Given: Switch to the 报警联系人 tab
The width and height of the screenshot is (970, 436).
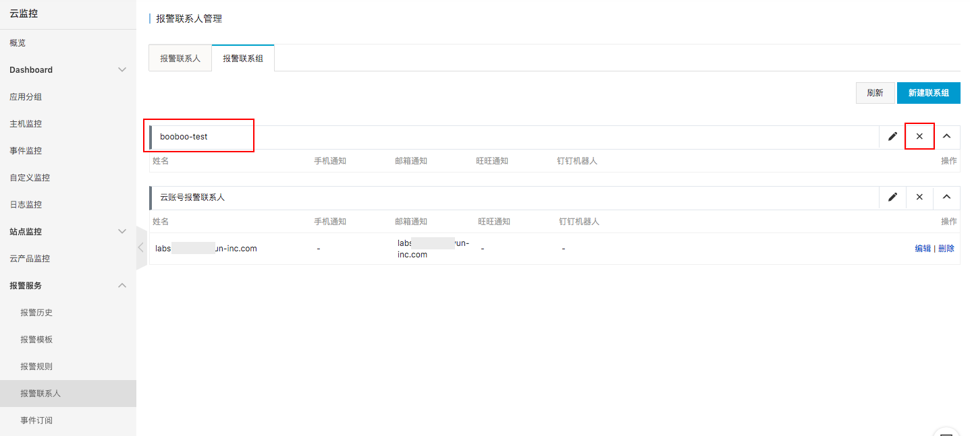Looking at the screenshot, I should tap(180, 59).
